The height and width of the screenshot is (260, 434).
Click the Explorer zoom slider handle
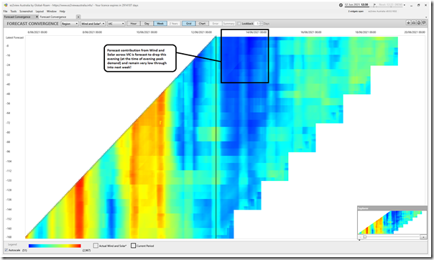click(365, 237)
